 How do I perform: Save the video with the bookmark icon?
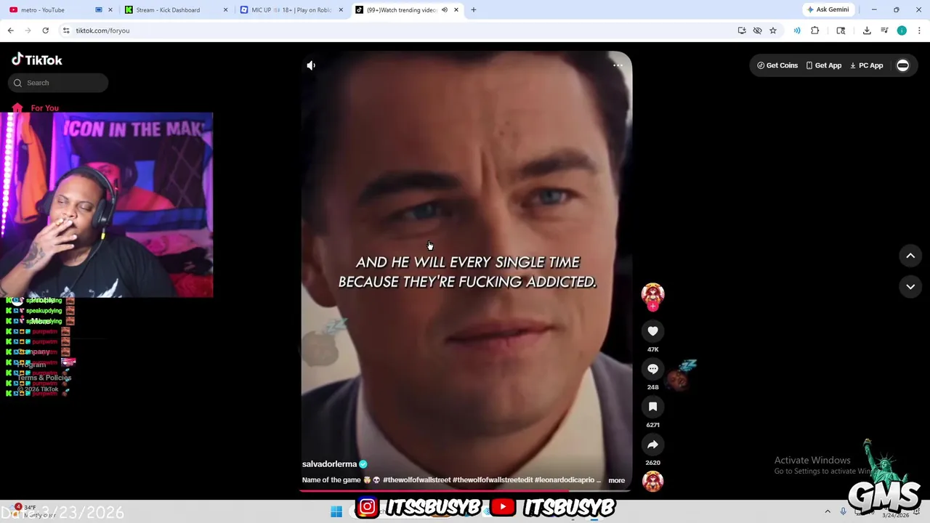tap(652, 407)
